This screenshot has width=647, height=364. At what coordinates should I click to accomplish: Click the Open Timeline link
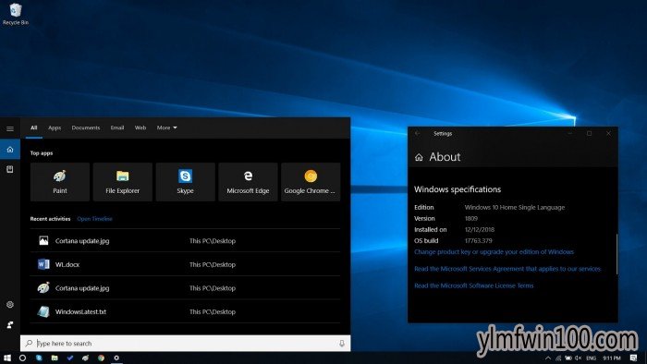click(x=94, y=219)
